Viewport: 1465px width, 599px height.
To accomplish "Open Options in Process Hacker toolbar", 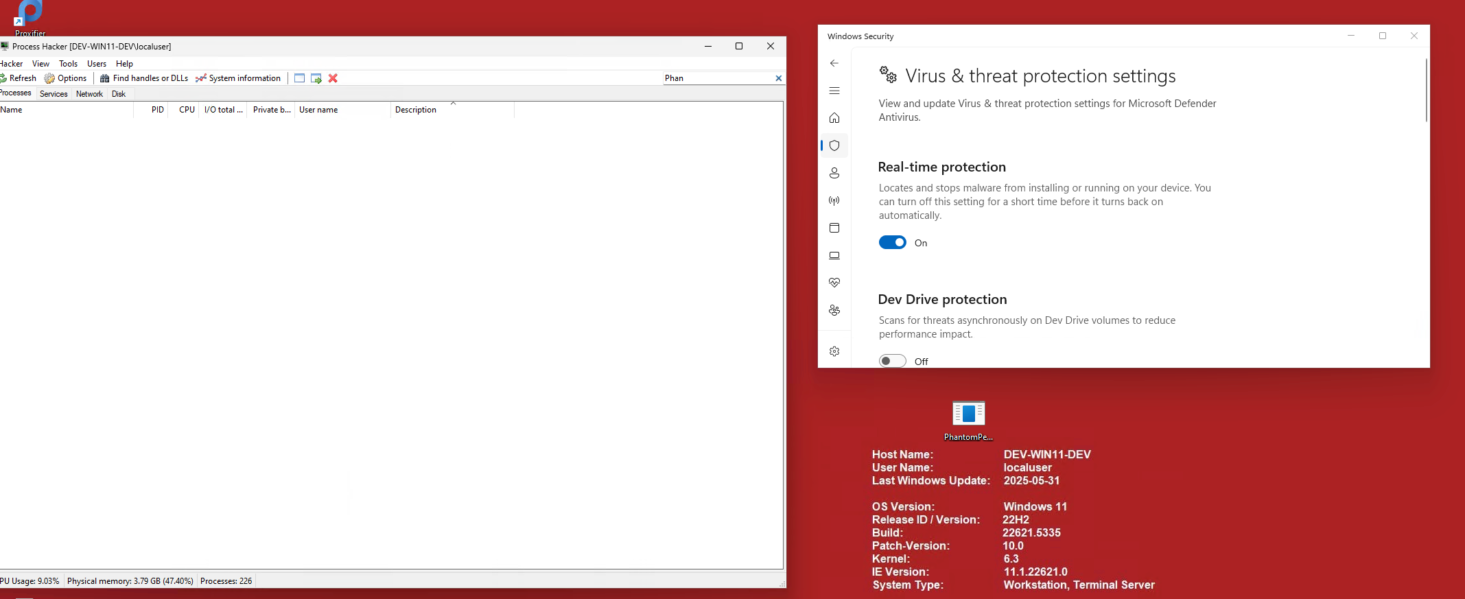I will [x=66, y=78].
